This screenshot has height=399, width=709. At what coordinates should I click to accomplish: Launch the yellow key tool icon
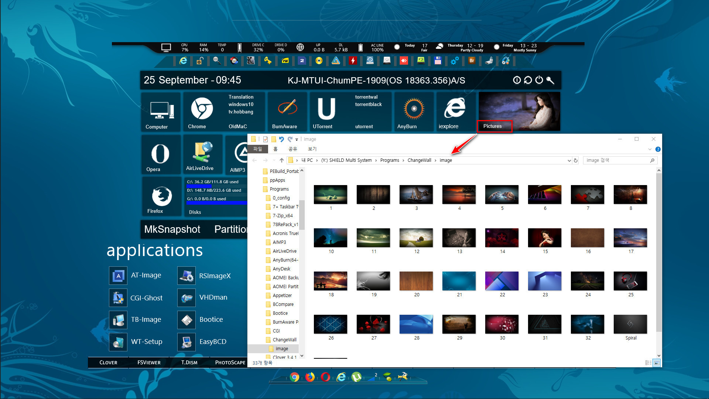coord(268,61)
